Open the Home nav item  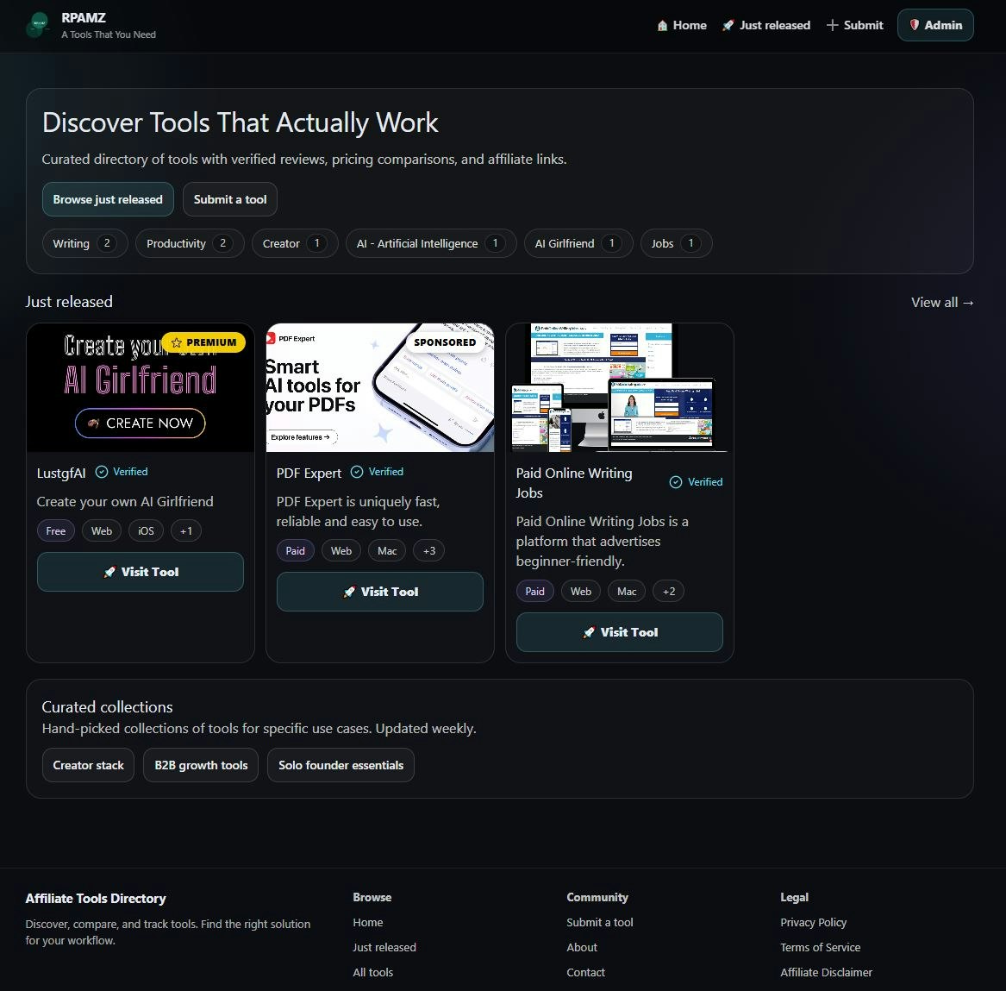(681, 25)
